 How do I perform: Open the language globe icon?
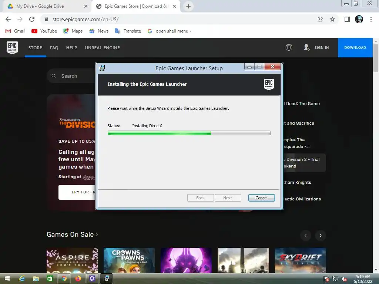click(289, 47)
